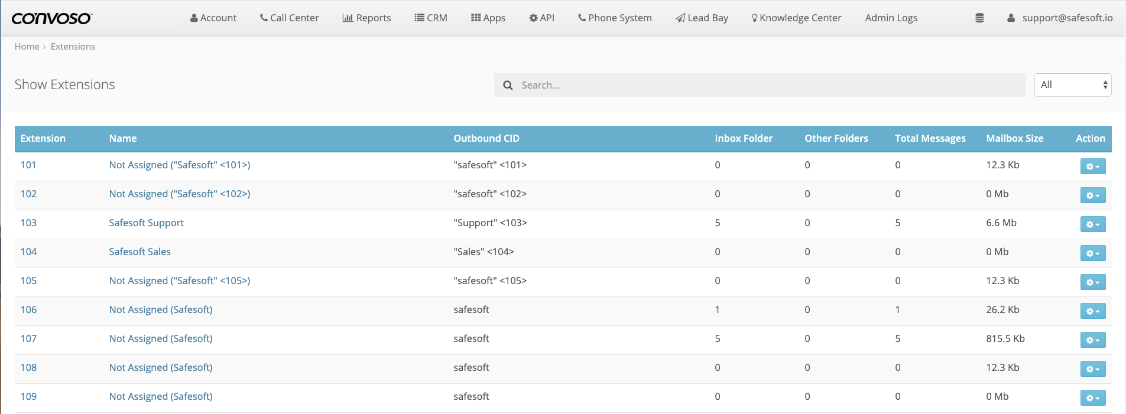Screen dimensions: 1126x414
Task: Open Admin Logs in the top navigation
Action: (x=891, y=18)
